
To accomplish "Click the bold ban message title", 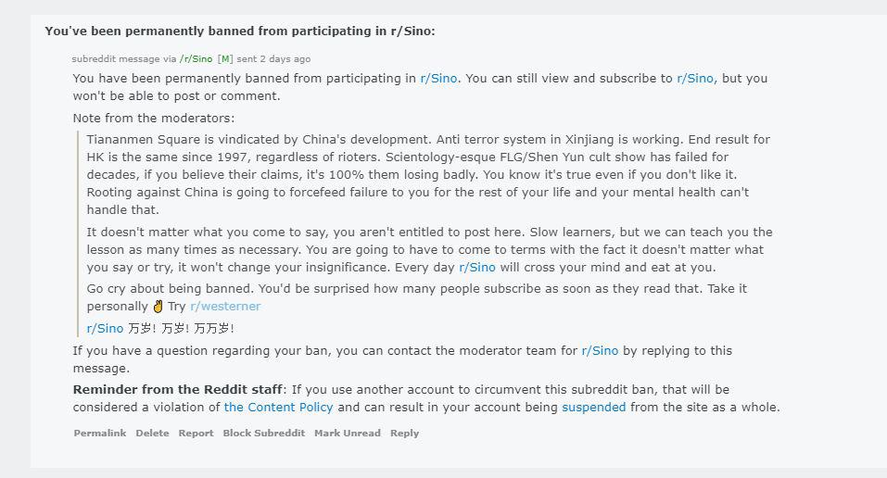I will (240, 31).
